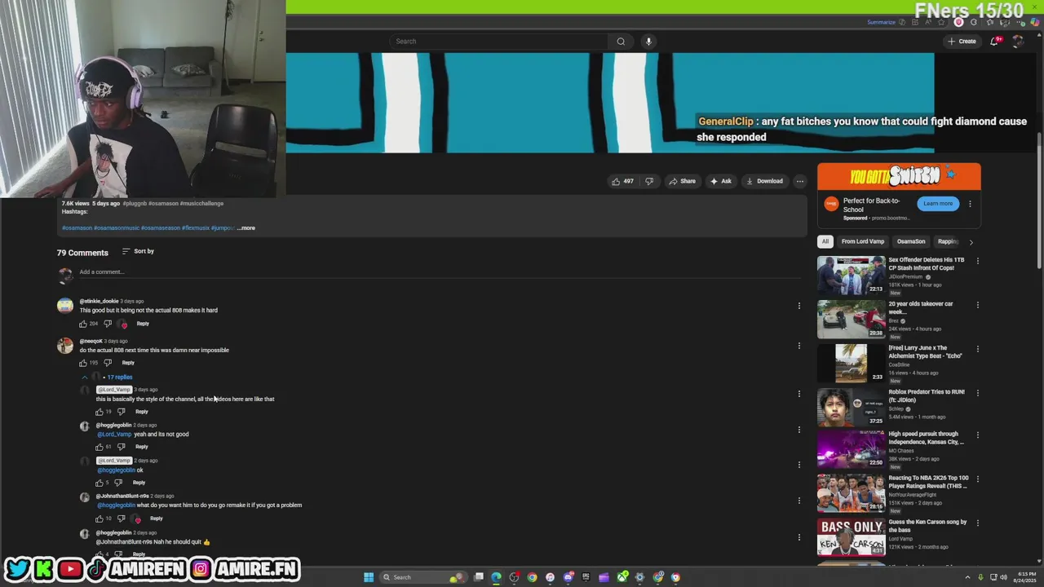Open High speed pursuit video thumbnail

(851, 450)
